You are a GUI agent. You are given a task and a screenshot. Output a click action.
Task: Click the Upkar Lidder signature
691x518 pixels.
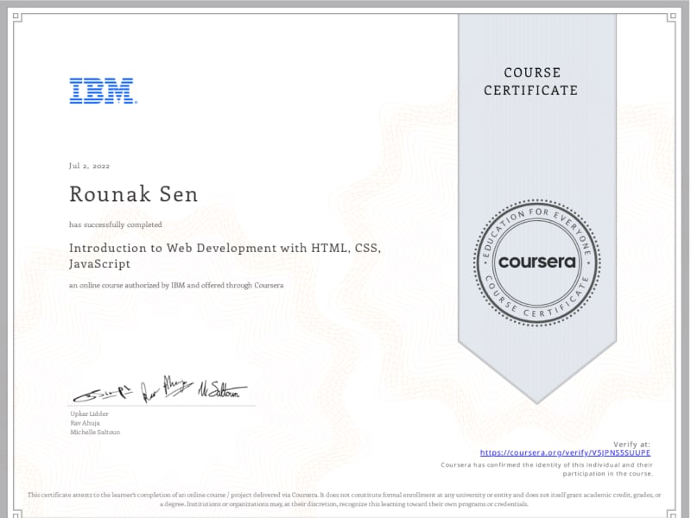[x=103, y=393]
